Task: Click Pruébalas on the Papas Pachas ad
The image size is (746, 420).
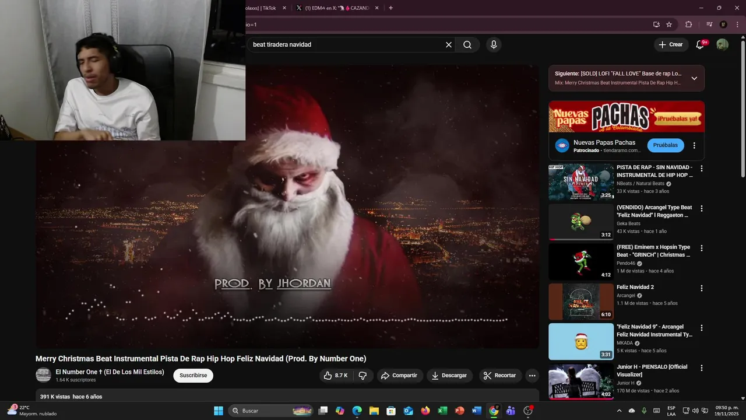Action: 666,145
